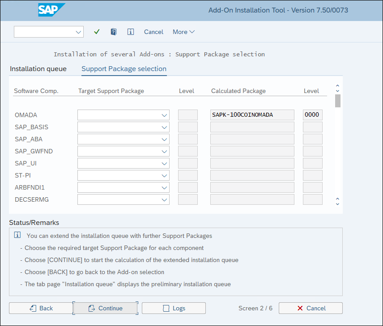Open SAP_UI target support package dropdown

pyautogui.click(x=164, y=163)
